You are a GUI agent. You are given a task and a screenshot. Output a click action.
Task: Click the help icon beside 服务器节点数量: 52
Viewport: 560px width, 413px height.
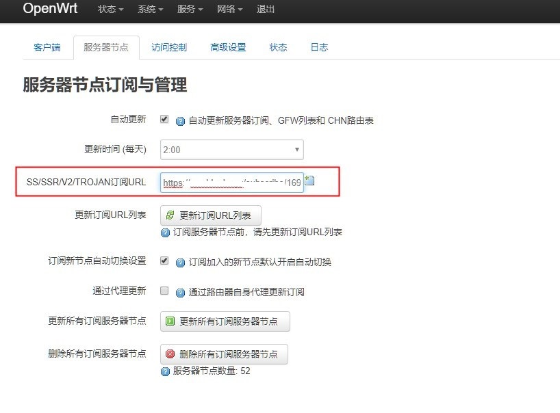(164, 371)
